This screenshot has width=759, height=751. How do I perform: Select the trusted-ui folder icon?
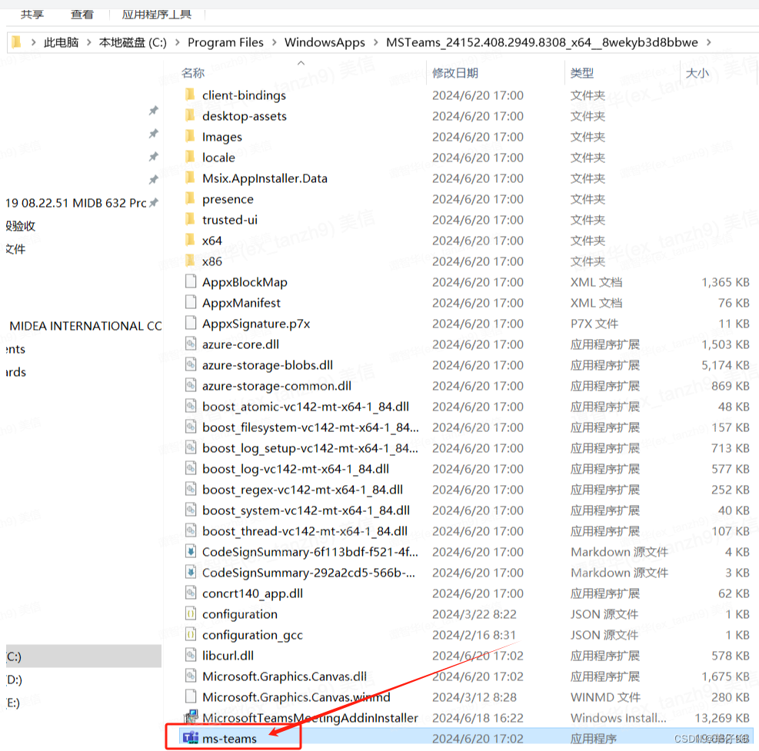(x=190, y=220)
